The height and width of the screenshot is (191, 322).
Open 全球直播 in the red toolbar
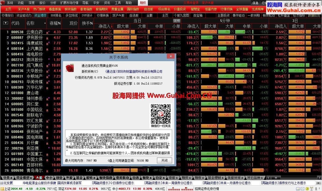[242, 9]
